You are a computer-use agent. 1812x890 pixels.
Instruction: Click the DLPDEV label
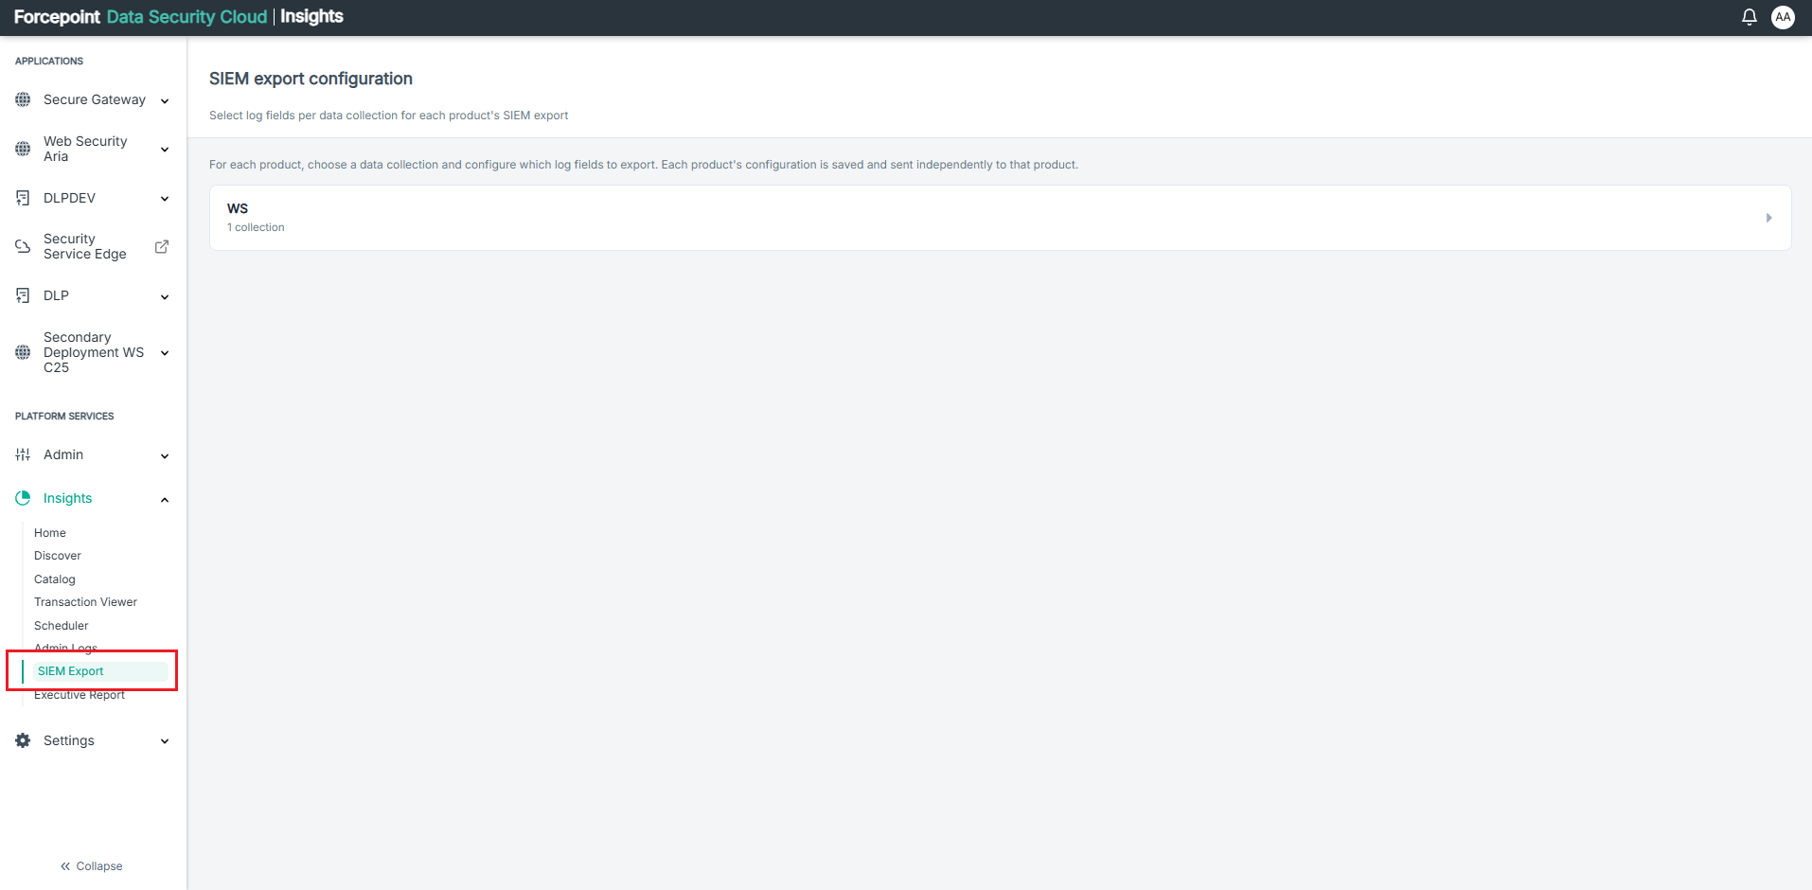coord(69,198)
